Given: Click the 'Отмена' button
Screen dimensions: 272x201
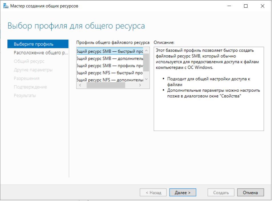Looking at the screenshot, I should click(251, 192).
